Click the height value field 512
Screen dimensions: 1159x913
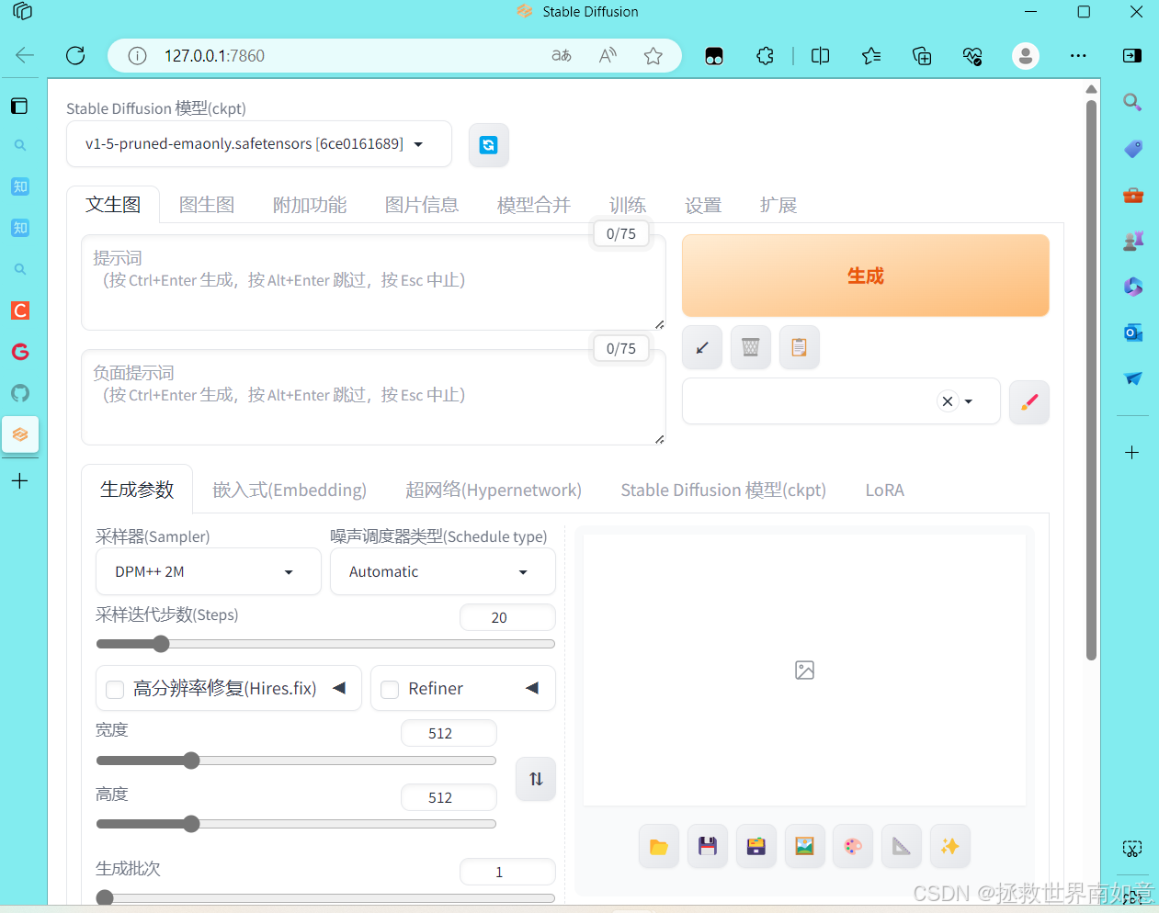[449, 797]
